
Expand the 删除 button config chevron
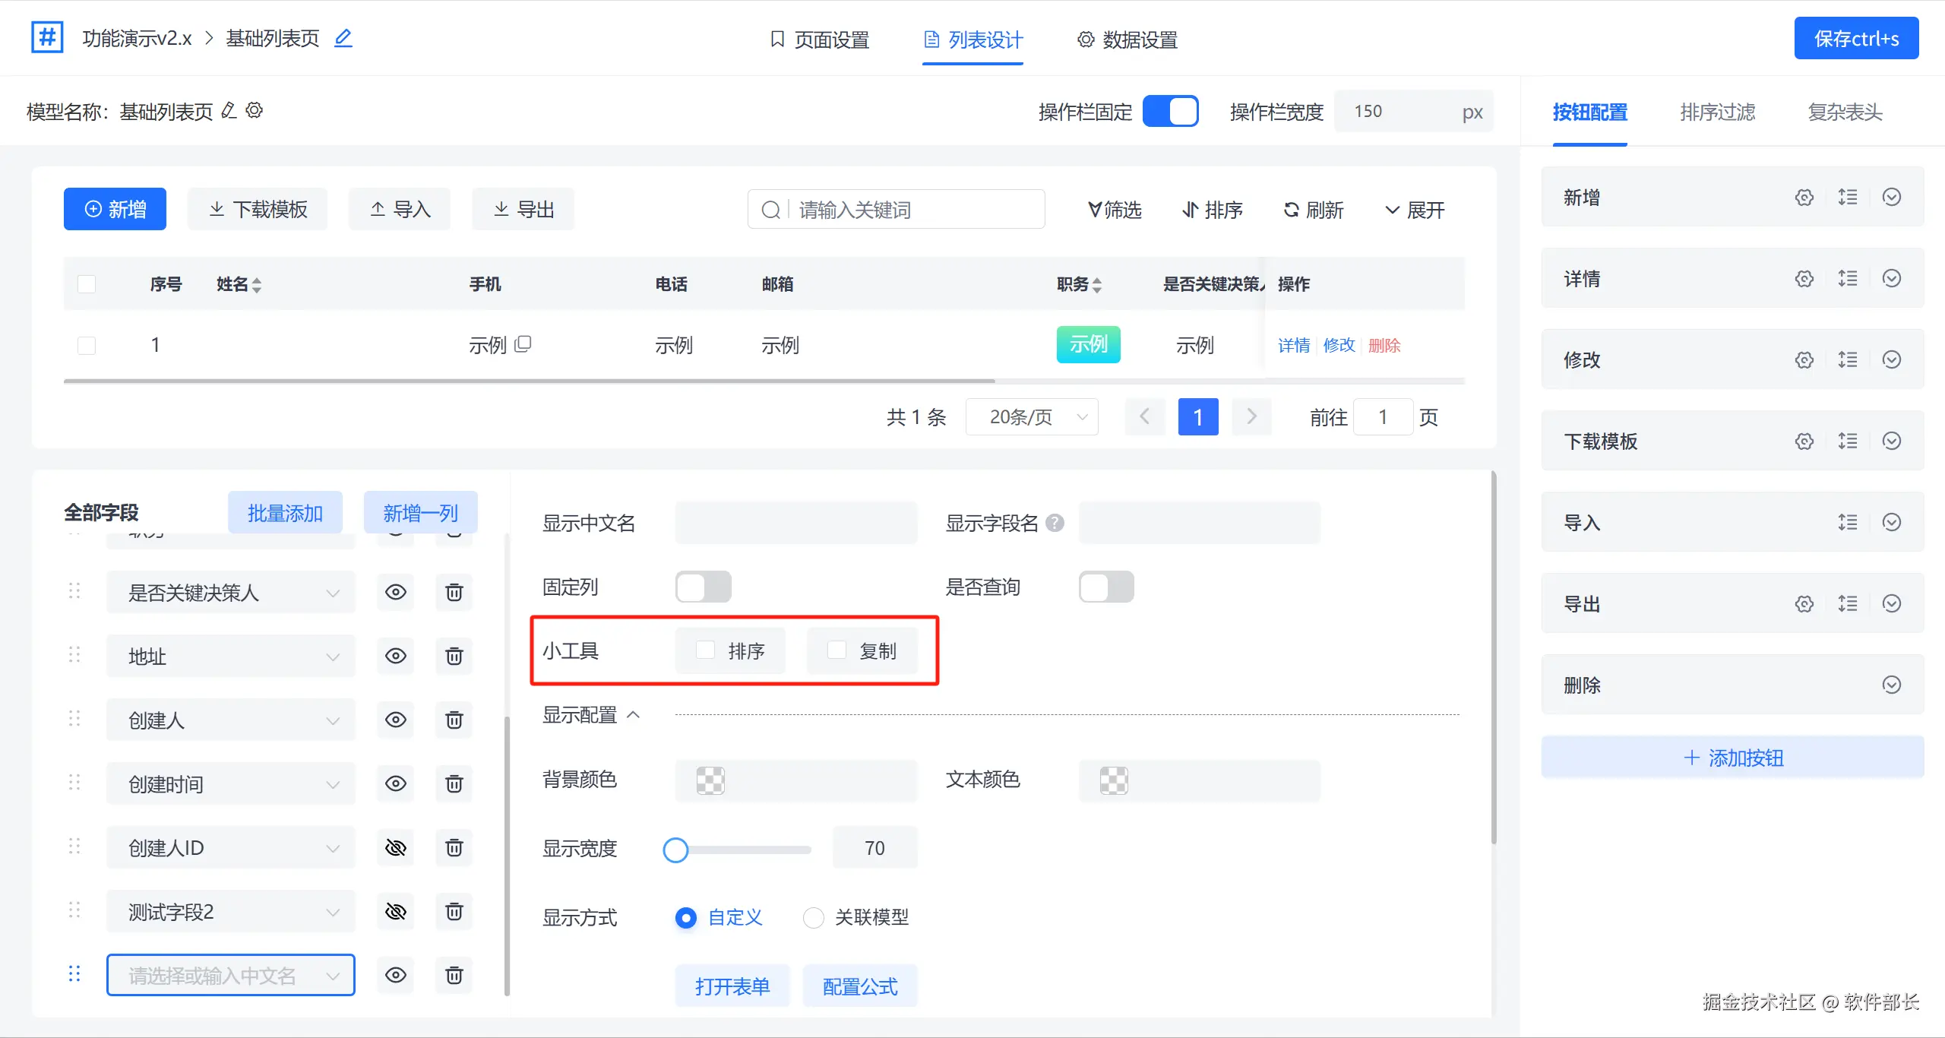coord(1891,685)
